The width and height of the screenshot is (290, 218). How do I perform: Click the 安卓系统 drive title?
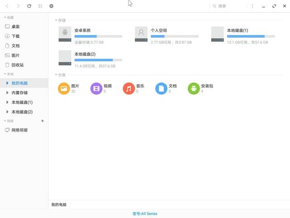(82, 30)
